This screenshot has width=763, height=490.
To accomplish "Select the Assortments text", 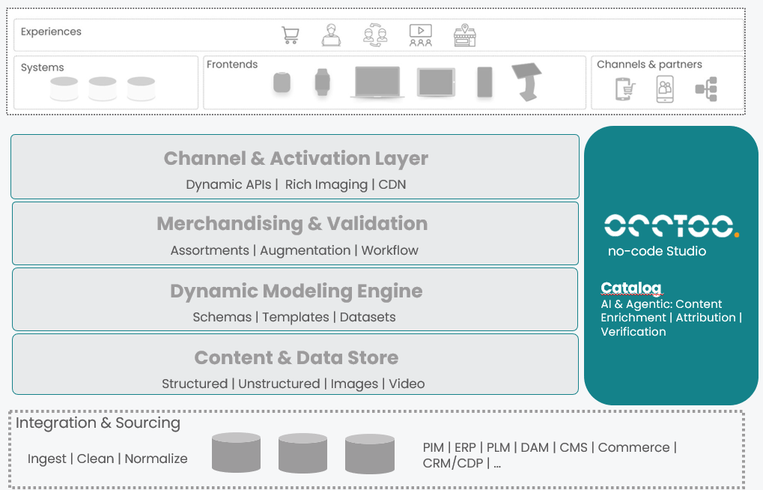I will pos(210,250).
